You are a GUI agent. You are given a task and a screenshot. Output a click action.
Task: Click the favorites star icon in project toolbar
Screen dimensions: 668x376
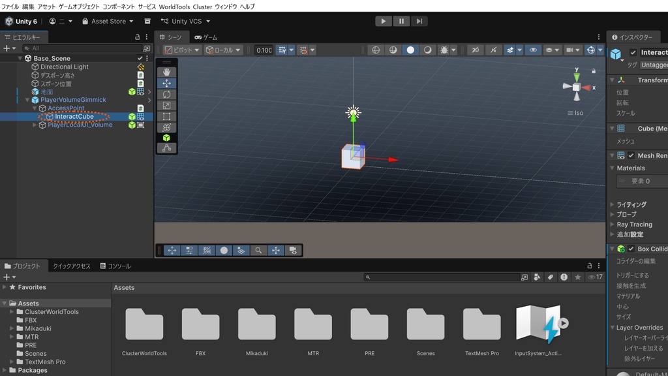[578, 277]
